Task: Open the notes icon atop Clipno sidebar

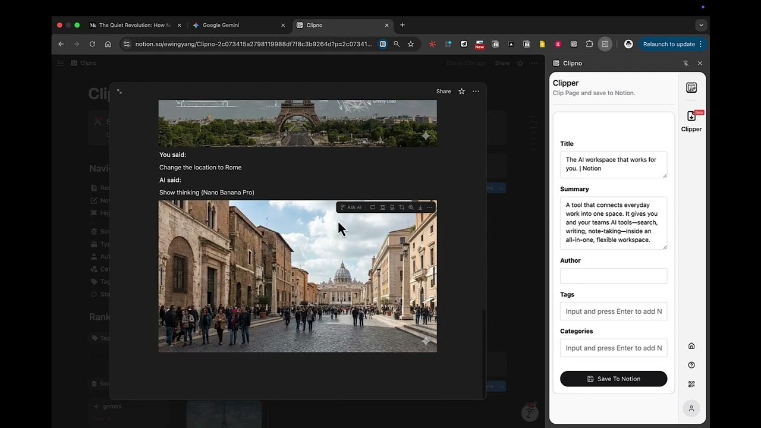Action: click(x=691, y=87)
